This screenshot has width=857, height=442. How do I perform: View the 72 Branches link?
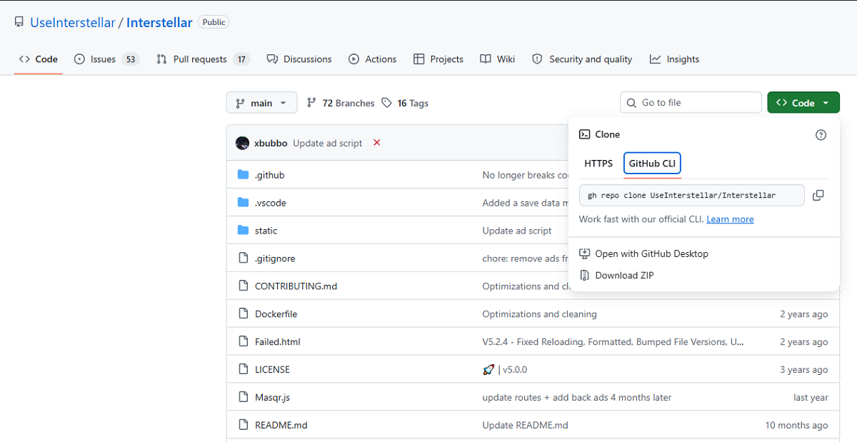pyautogui.click(x=340, y=103)
